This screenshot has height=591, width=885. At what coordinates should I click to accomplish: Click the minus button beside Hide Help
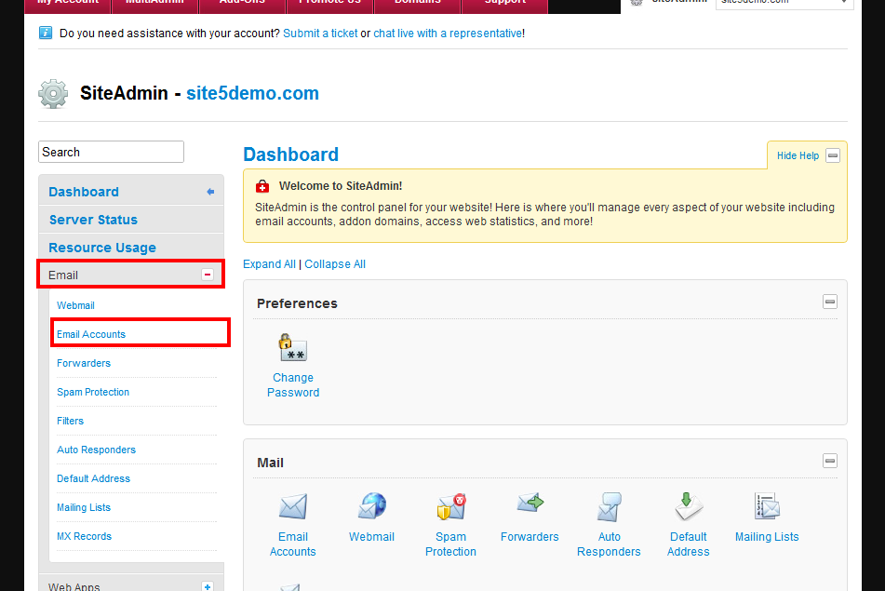(x=833, y=155)
